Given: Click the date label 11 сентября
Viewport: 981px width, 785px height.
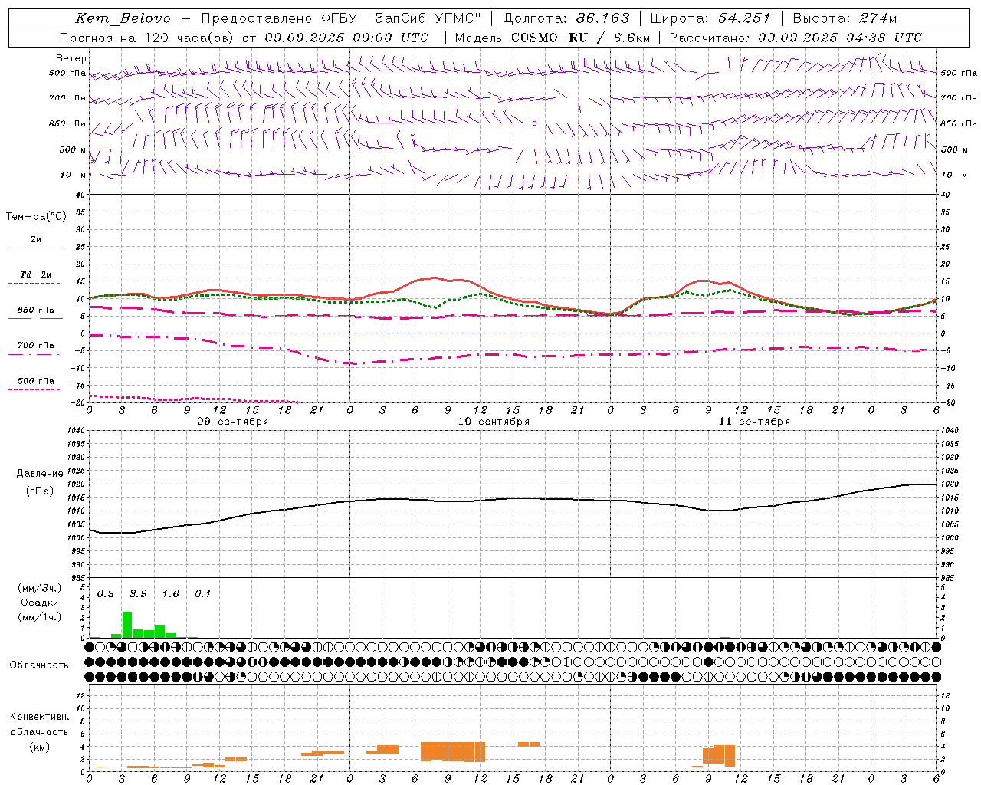Looking at the screenshot, I should (x=754, y=422).
